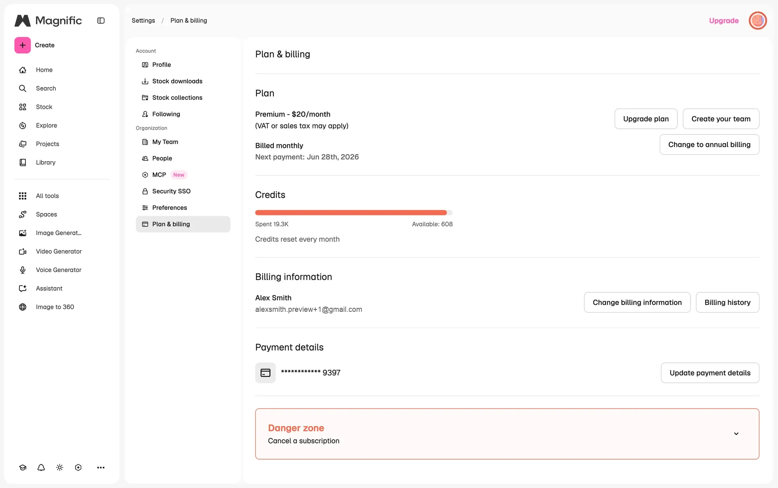Click Change billing information button
Screen dimensions: 778x488
tap(637, 303)
